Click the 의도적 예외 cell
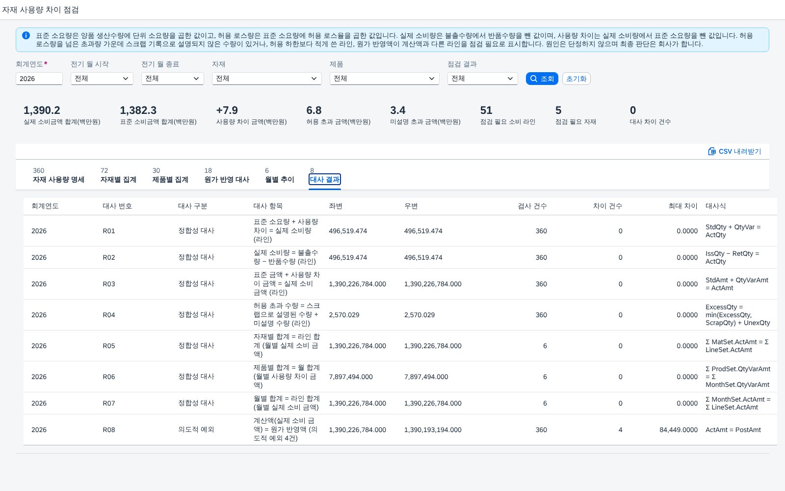This screenshot has height=491, width=785. tap(196, 430)
